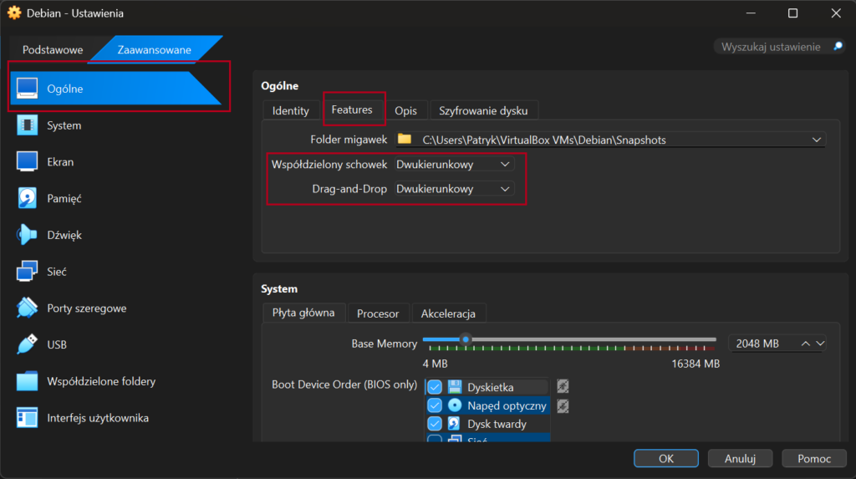
Task: Open the Współdzielone foldery folder icon
Action: point(28,381)
